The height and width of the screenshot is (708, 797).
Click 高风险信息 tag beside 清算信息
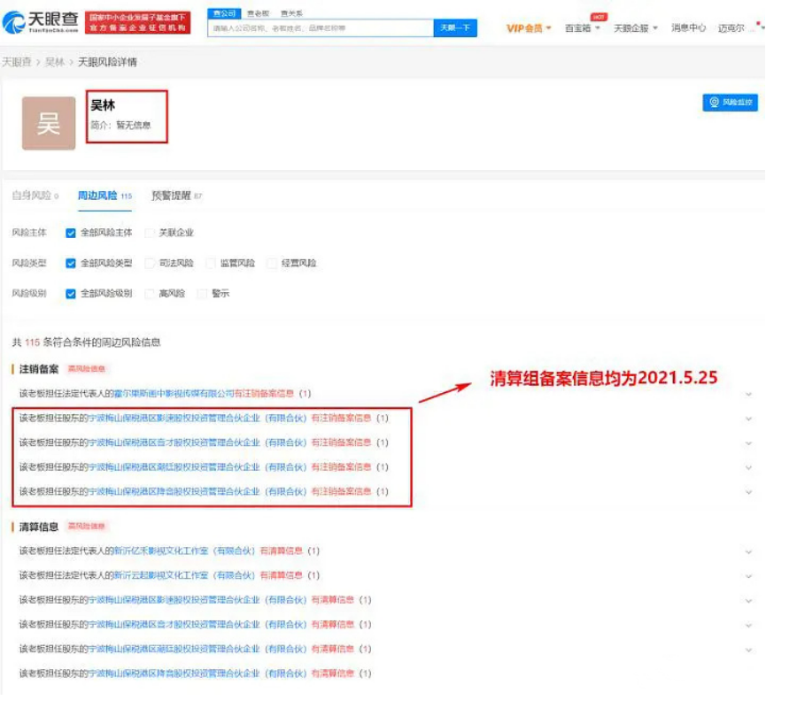[x=87, y=527]
